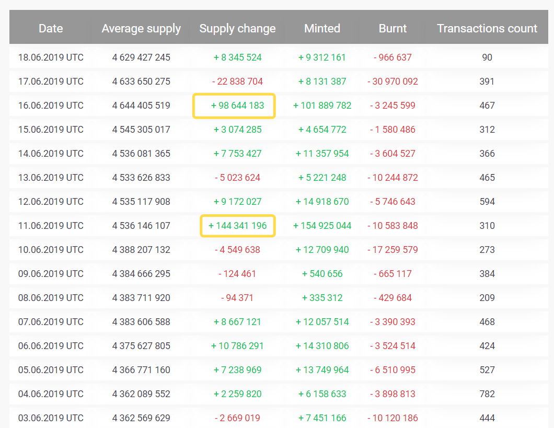Image resolution: width=554 pixels, height=428 pixels.
Task: Click transactions count 209
Action: click(x=487, y=297)
